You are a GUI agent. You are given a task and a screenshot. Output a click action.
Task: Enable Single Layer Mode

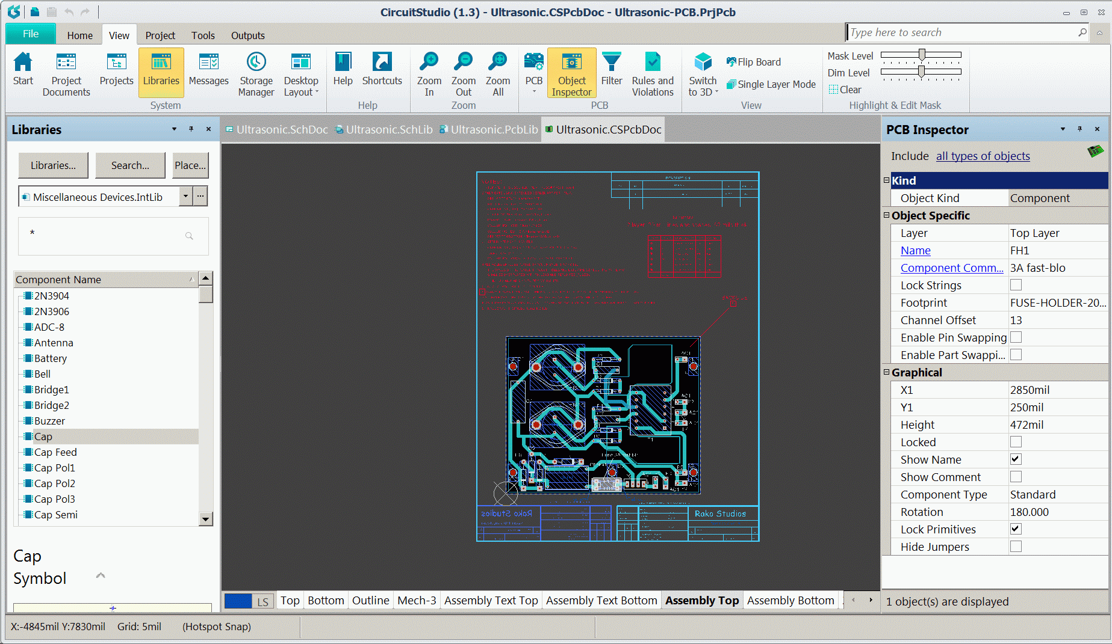tap(771, 84)
